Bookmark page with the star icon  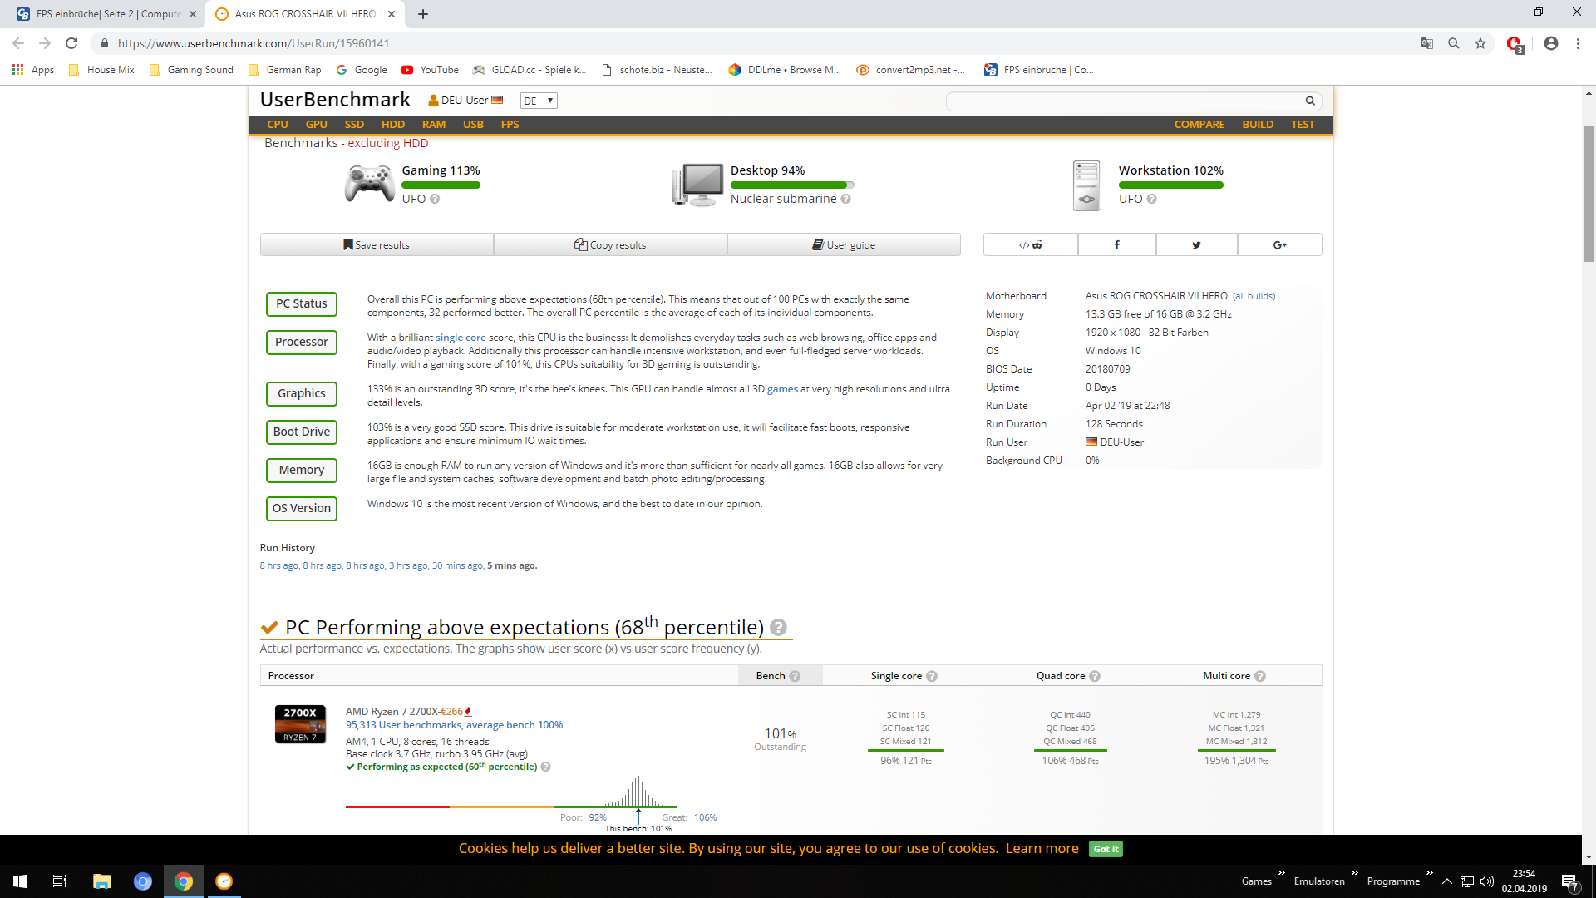click(x=1480, y=43)
